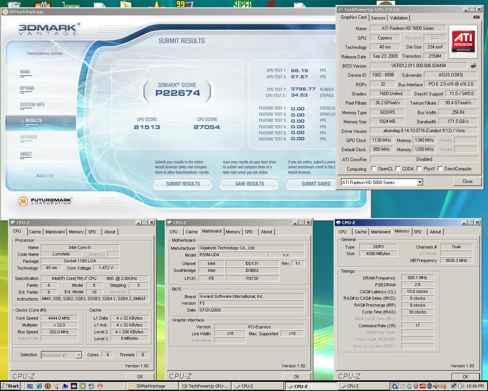Click the SUBMIT RESULTS button
This screenshot has width=488, height=391.
pos(183,184)
